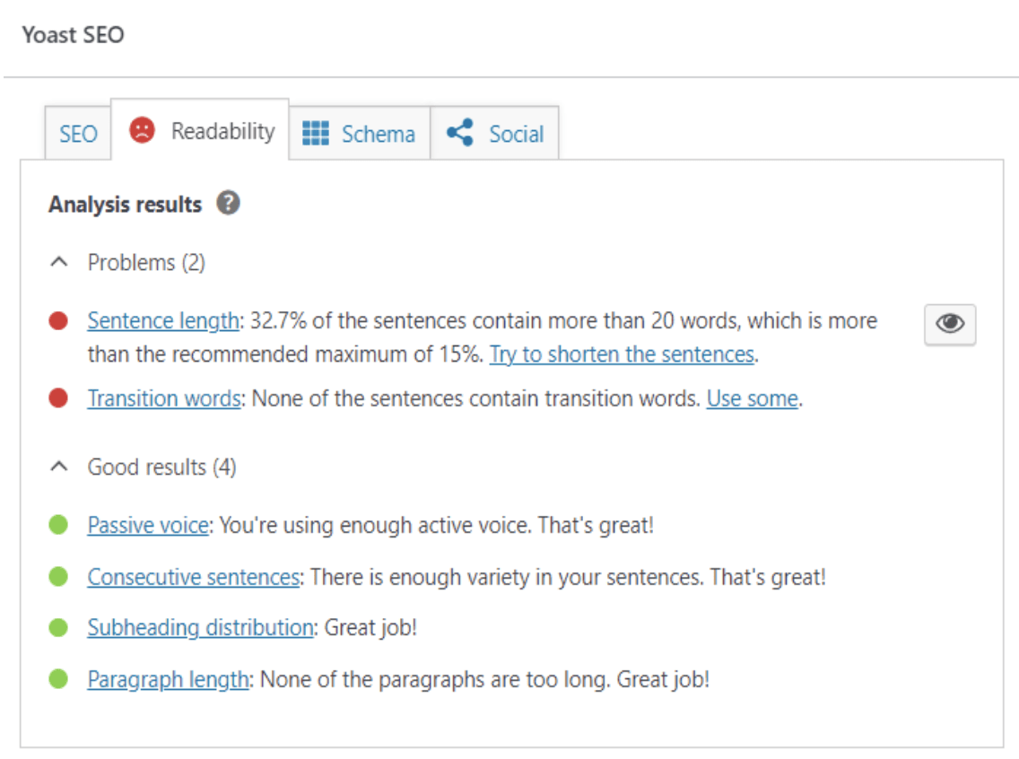This screenshot has width=1019, height=759.
Task: Click the green bullet beside Passive voice
Action: pos(58,525)
